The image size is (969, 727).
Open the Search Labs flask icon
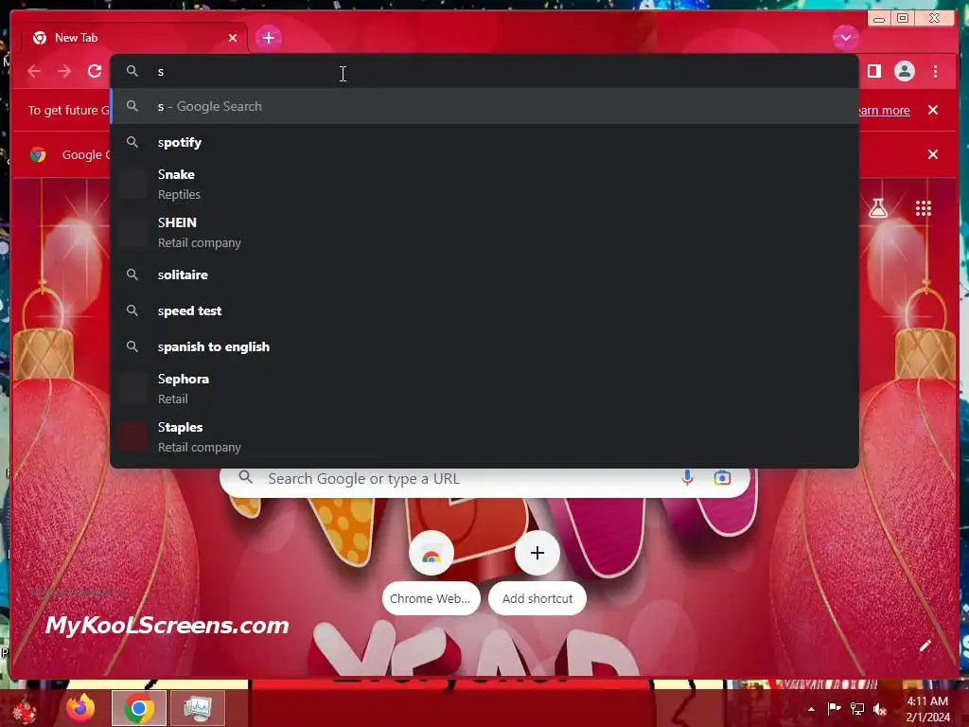[x=877, y=208]
